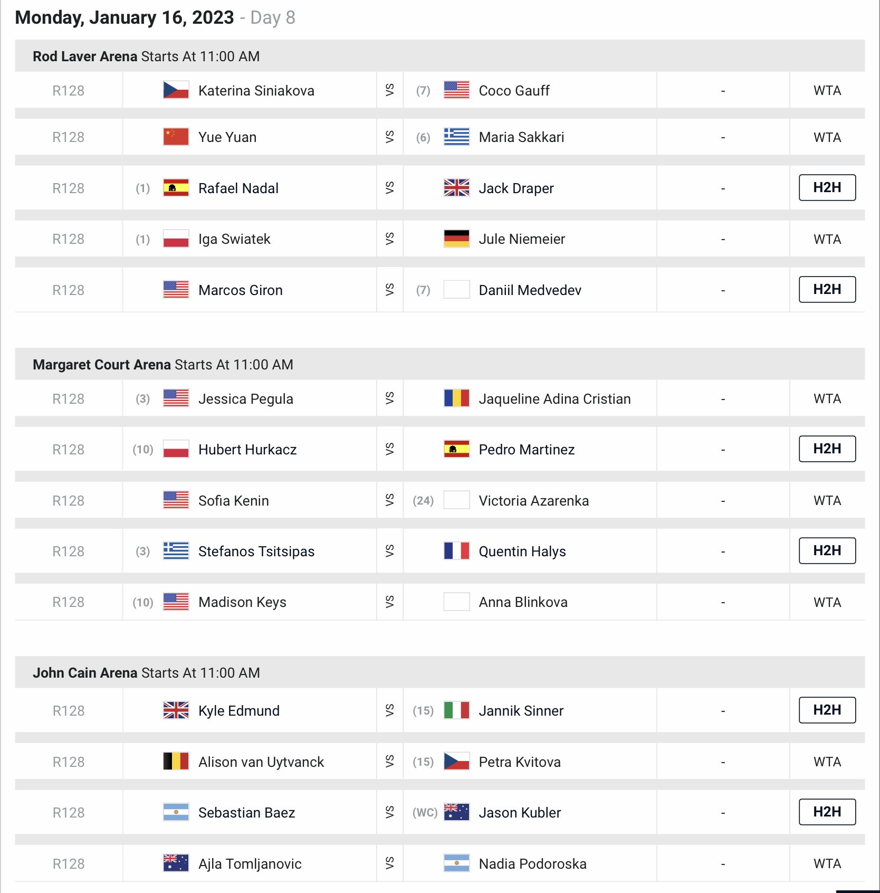This screenshot has width=880, height=893.
Task: Open Stefanos Tsitsipas player name
Action: [x=256, y=552]
